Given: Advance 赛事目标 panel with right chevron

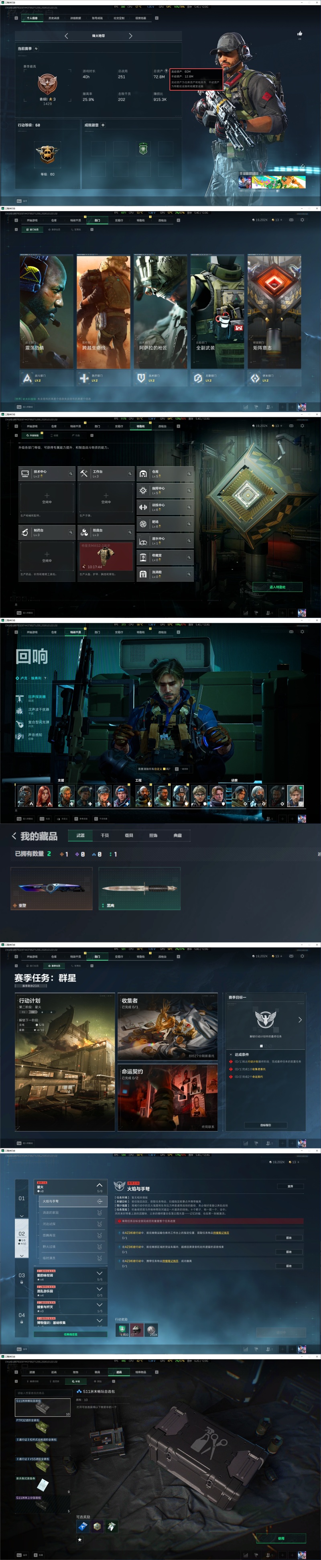Looking at the screenshot, I should coord(300,1020).
